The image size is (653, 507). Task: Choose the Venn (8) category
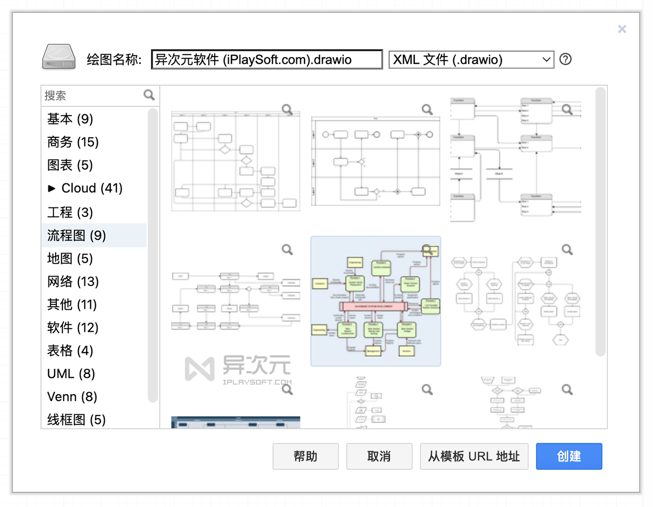[94, 397]
